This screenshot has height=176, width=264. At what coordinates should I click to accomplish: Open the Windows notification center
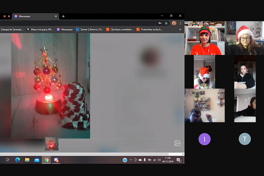178,160
